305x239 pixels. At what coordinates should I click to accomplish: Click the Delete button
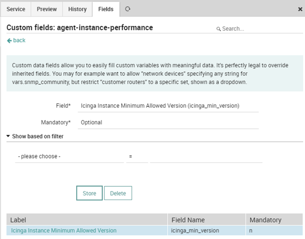point(118,193)
